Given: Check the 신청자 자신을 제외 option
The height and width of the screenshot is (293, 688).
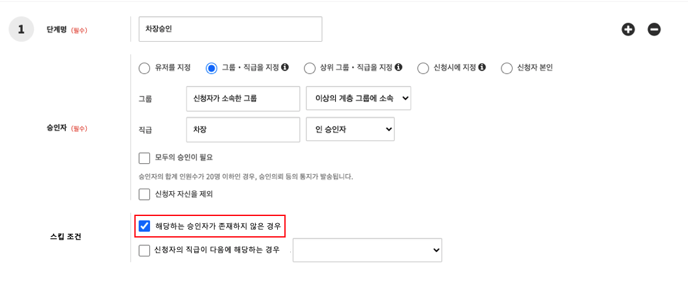Looking at the screenshot, I should point(145,194).
